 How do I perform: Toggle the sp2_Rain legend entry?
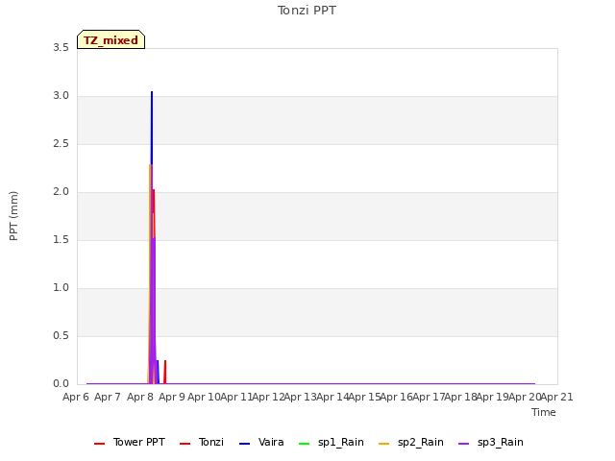tap(411, 442)
